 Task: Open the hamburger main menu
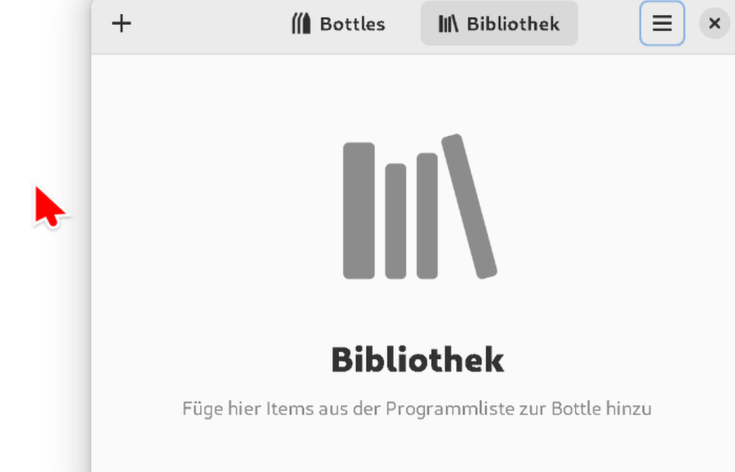[662, 24]
